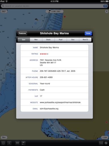Tap the PAGE icon in bottom toolbar
The height and width of the screenshot is (146, 109).
[x=101, y=143]
